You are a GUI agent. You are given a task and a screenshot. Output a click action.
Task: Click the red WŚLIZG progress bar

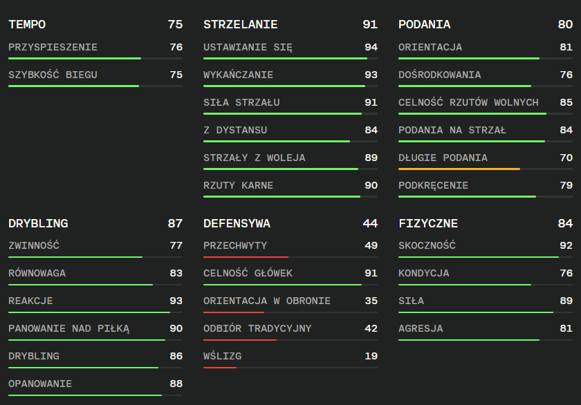(x=220, y=368)
